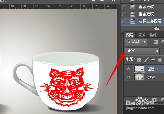The height and width of the screenshot is (114, 164).
Task: Click the 图层 1 layer thumbnail
Action: coord(139,69)
